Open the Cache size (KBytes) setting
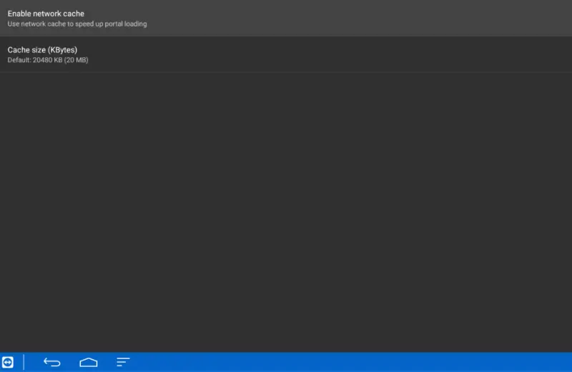 click(x=286, y=54)
